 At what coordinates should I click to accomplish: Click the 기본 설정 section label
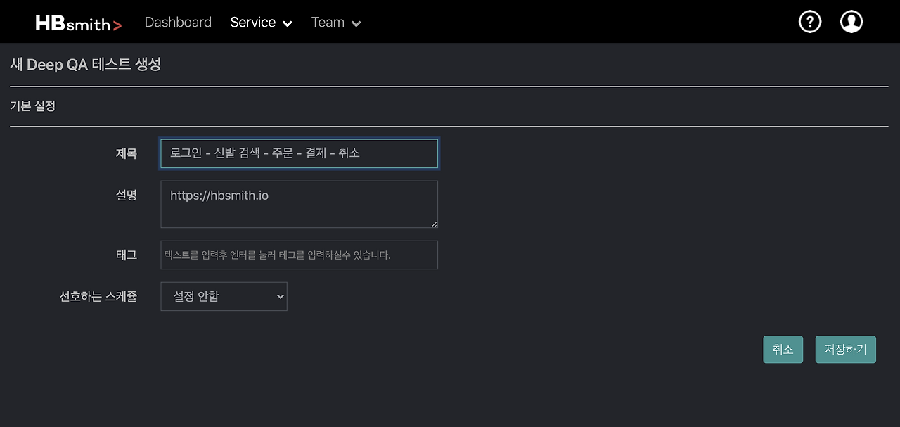(x=32, y=106)
